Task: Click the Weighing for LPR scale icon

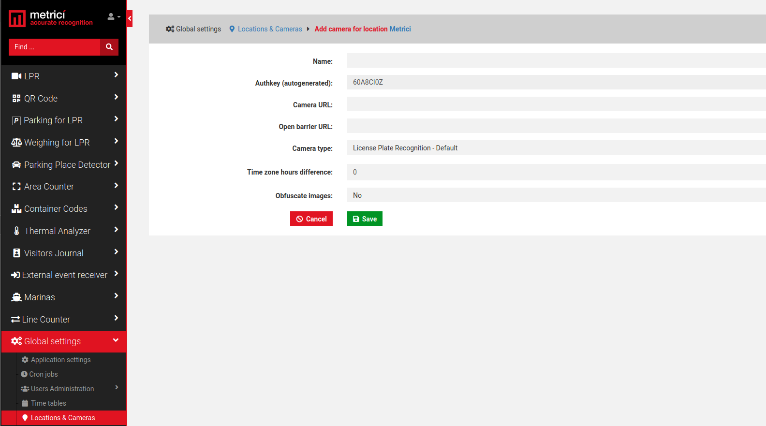Action: coord(16,143)
